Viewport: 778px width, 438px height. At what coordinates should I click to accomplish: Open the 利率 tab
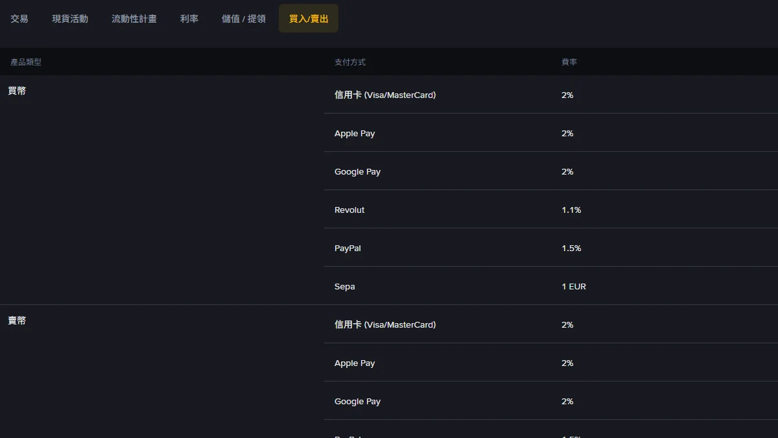tap(189, 19)
